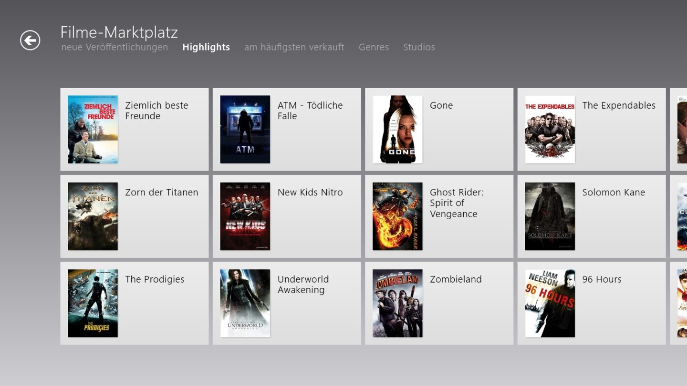Open the Zombieland poster

coord(397,304)
